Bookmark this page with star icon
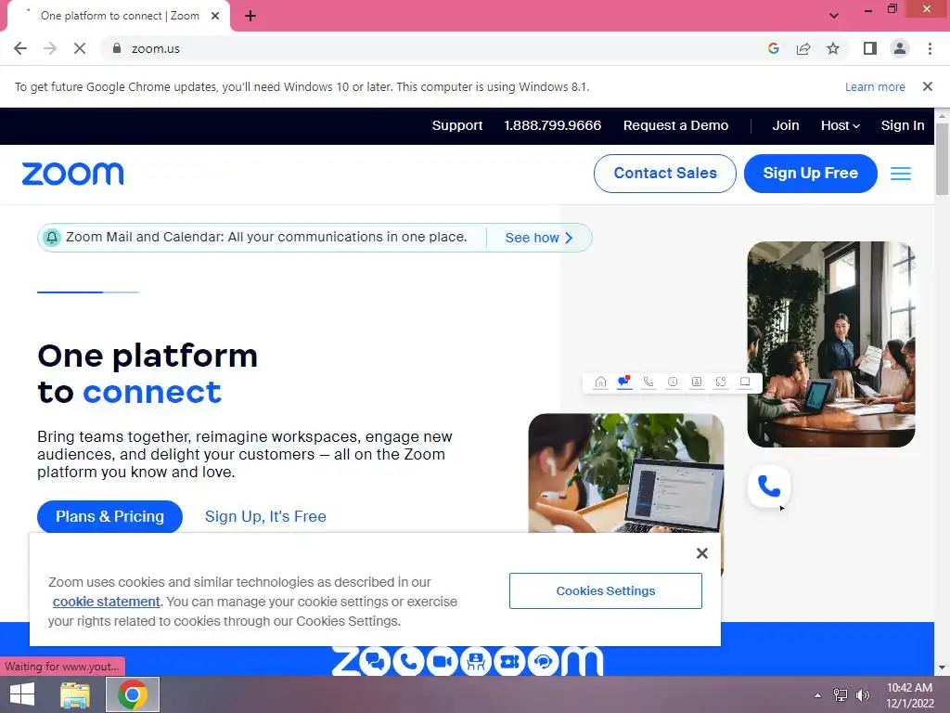Screen dimensions: 950x713 tap(833, 48)
